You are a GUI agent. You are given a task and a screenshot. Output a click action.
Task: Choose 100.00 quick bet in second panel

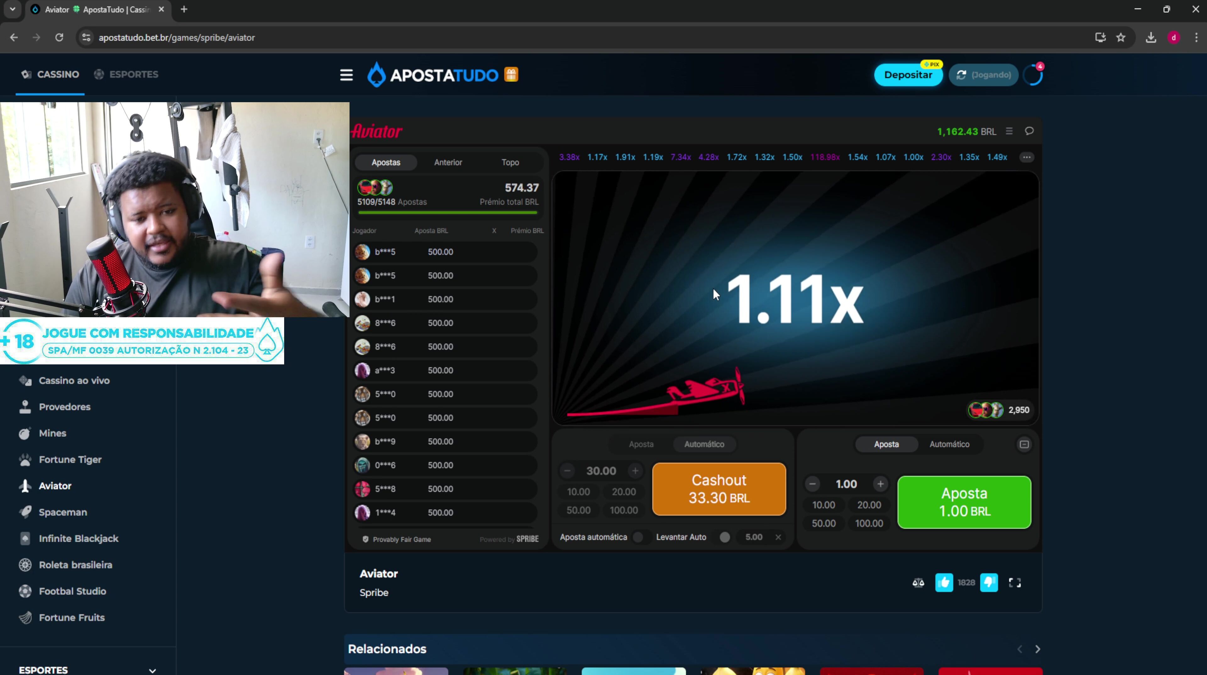coord(869,523)
